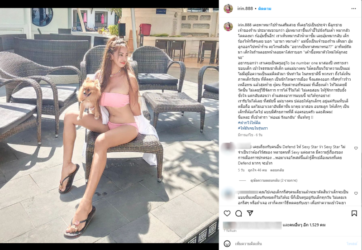Save post with the bookmark icon
Image resolution: width=362 pixels, height=250 pixels.
click(x=354, y=213)
